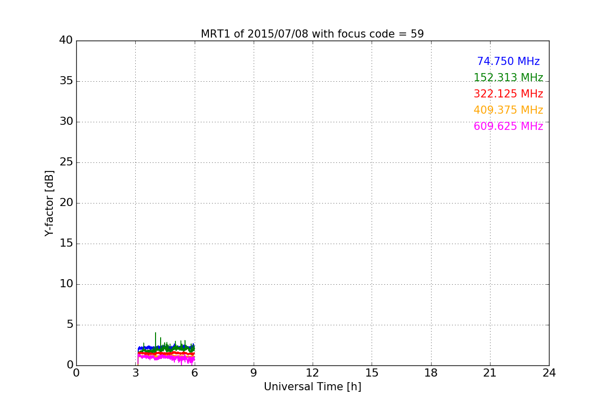Screen dimensions: 610x406
Task: Click the "Universal Time [h]" axis label
Action: click(x=312, y=387)
